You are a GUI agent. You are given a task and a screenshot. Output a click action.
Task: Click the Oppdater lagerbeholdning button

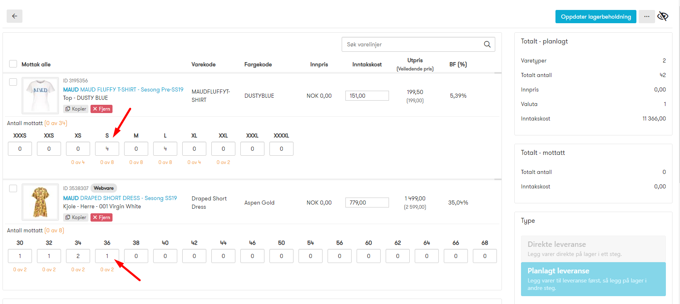coord(596,17)
